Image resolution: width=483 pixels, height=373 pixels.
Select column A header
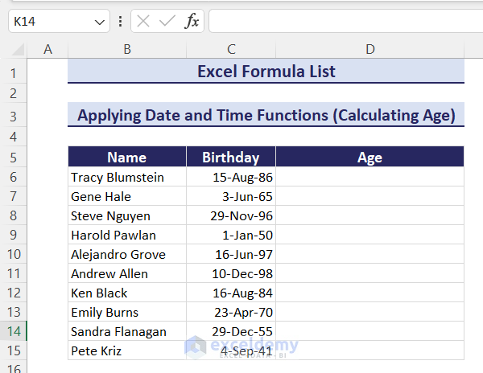pyautogui.click(x=47, y=50)
